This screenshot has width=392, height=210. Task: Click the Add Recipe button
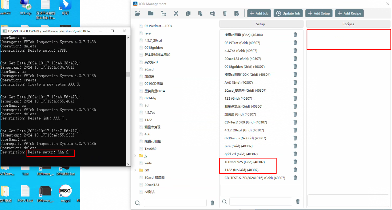(x=349, y=13)
